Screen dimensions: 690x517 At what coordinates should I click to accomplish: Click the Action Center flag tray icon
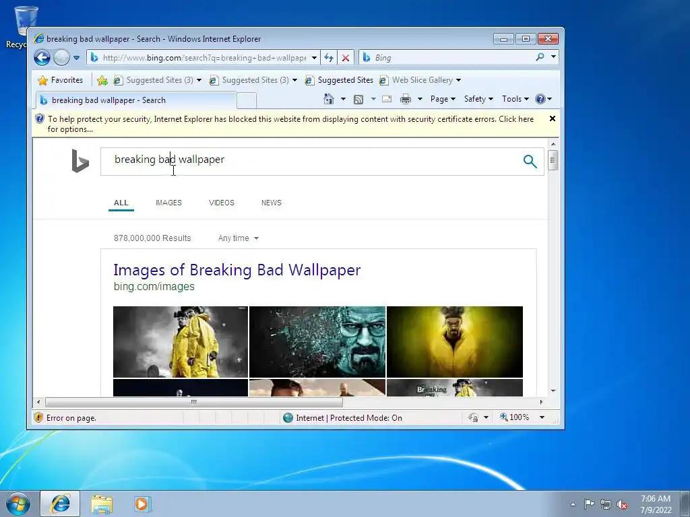[x=589, y=504]
